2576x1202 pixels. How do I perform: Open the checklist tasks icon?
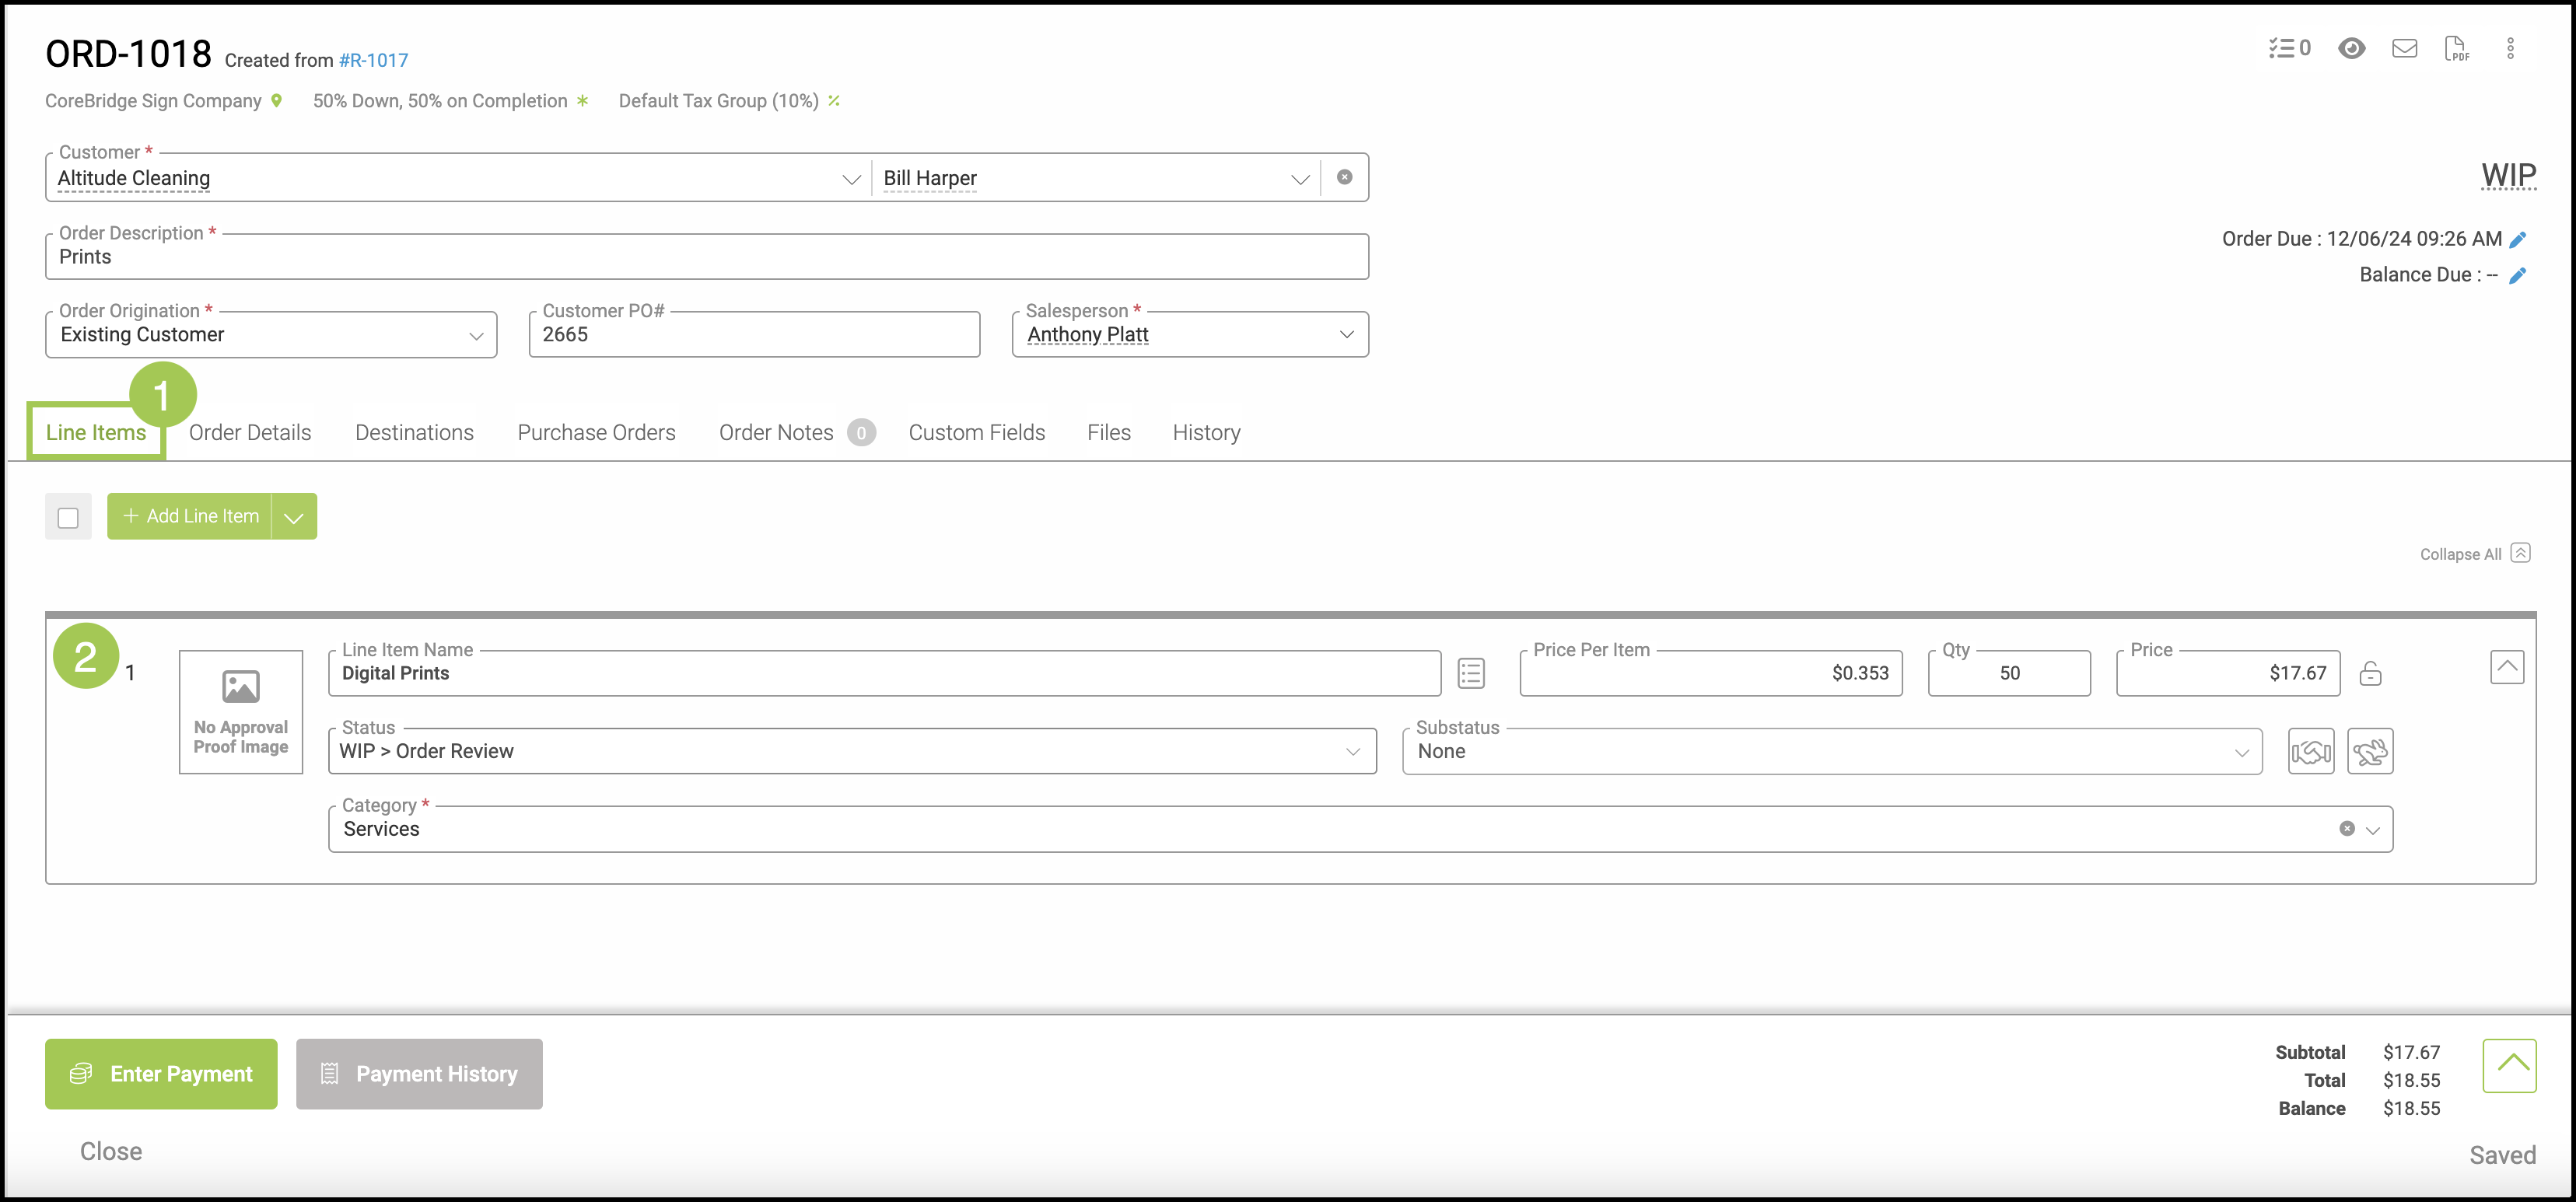pyautogui.click(x=2288, y=48)
